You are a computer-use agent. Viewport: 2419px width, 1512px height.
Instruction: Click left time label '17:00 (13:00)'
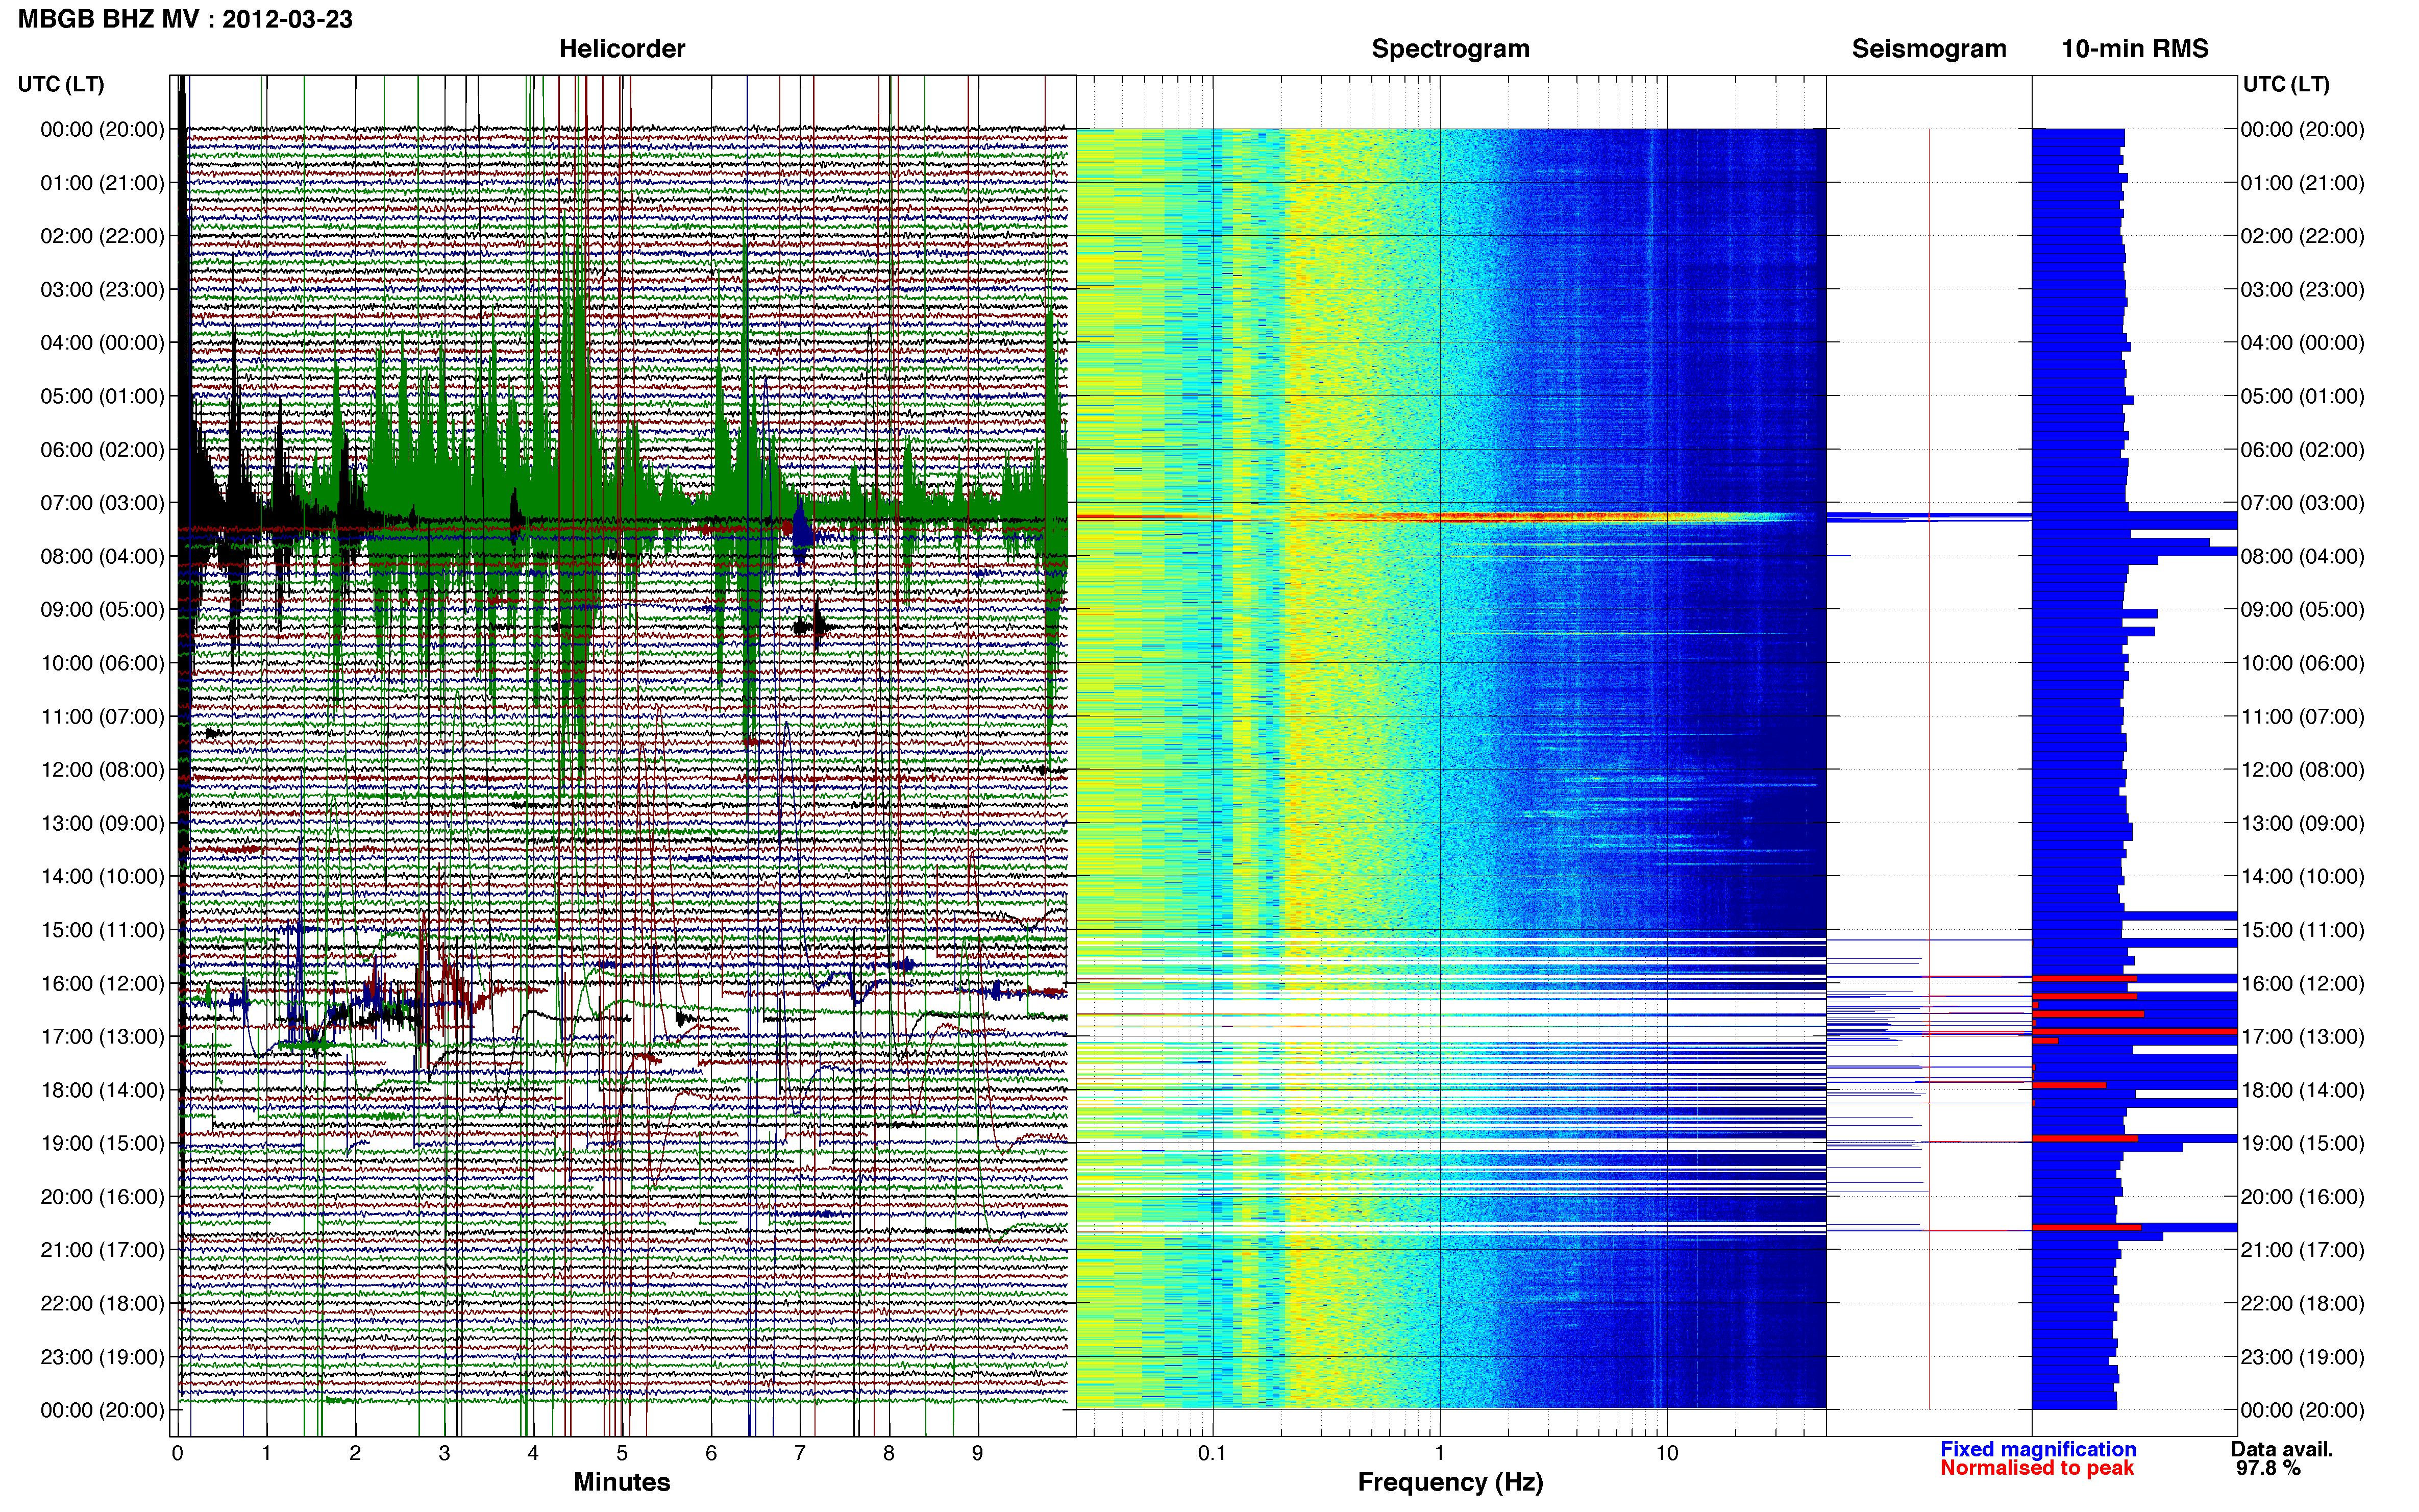tap(102, 1037)
